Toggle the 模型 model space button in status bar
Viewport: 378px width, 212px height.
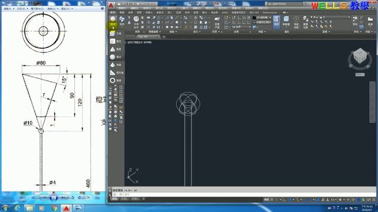(266, 200)
